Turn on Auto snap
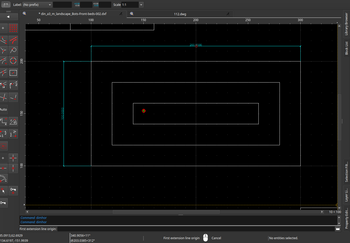This screenshot has height=243, width=350. tap(3, 109)
